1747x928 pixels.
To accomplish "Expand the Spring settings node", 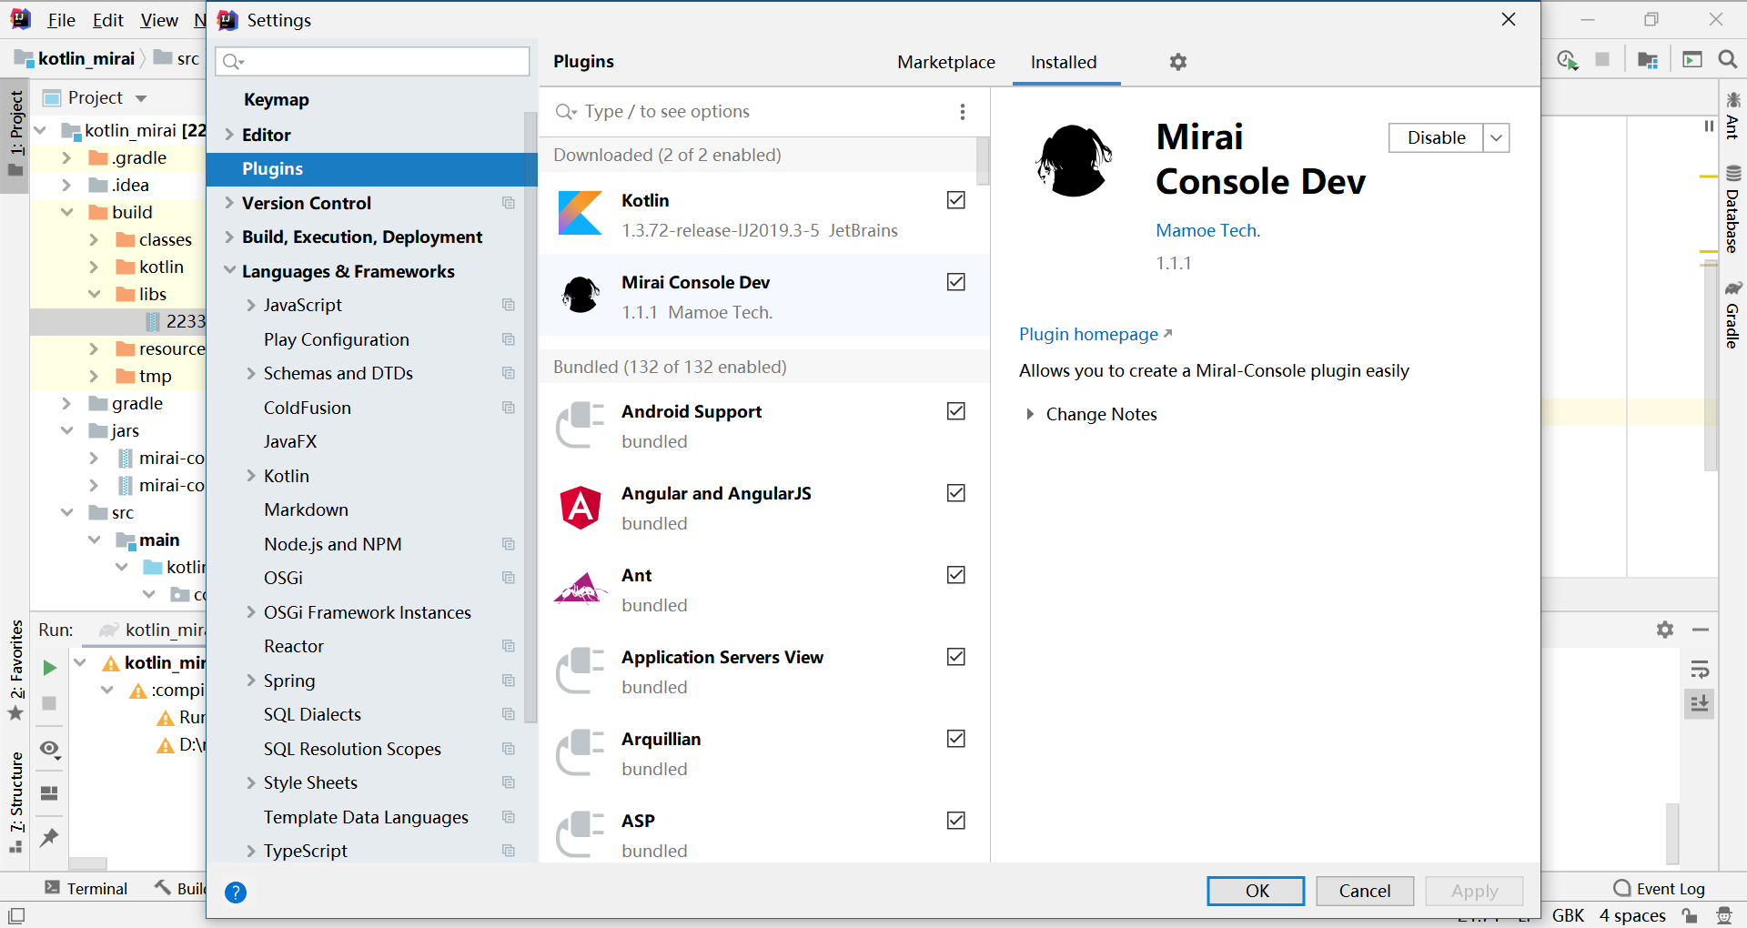I will (x=251, y=681).
